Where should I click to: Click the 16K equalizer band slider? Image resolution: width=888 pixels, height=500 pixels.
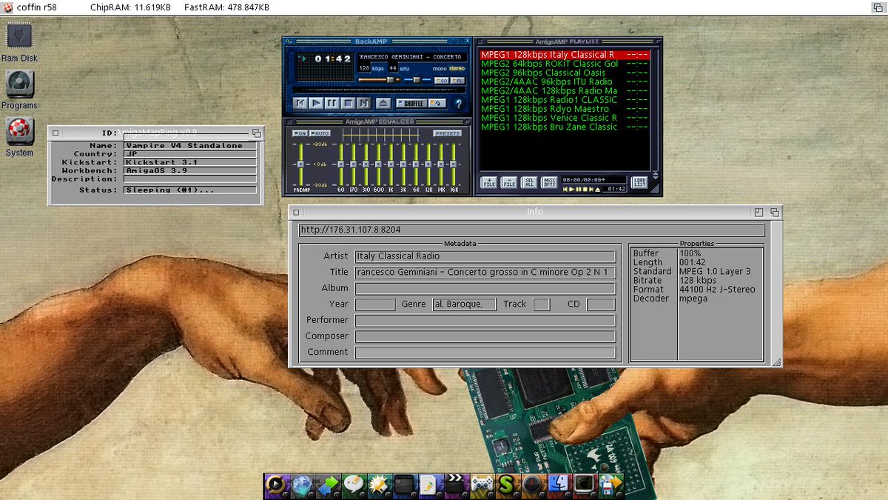[454, 164]
